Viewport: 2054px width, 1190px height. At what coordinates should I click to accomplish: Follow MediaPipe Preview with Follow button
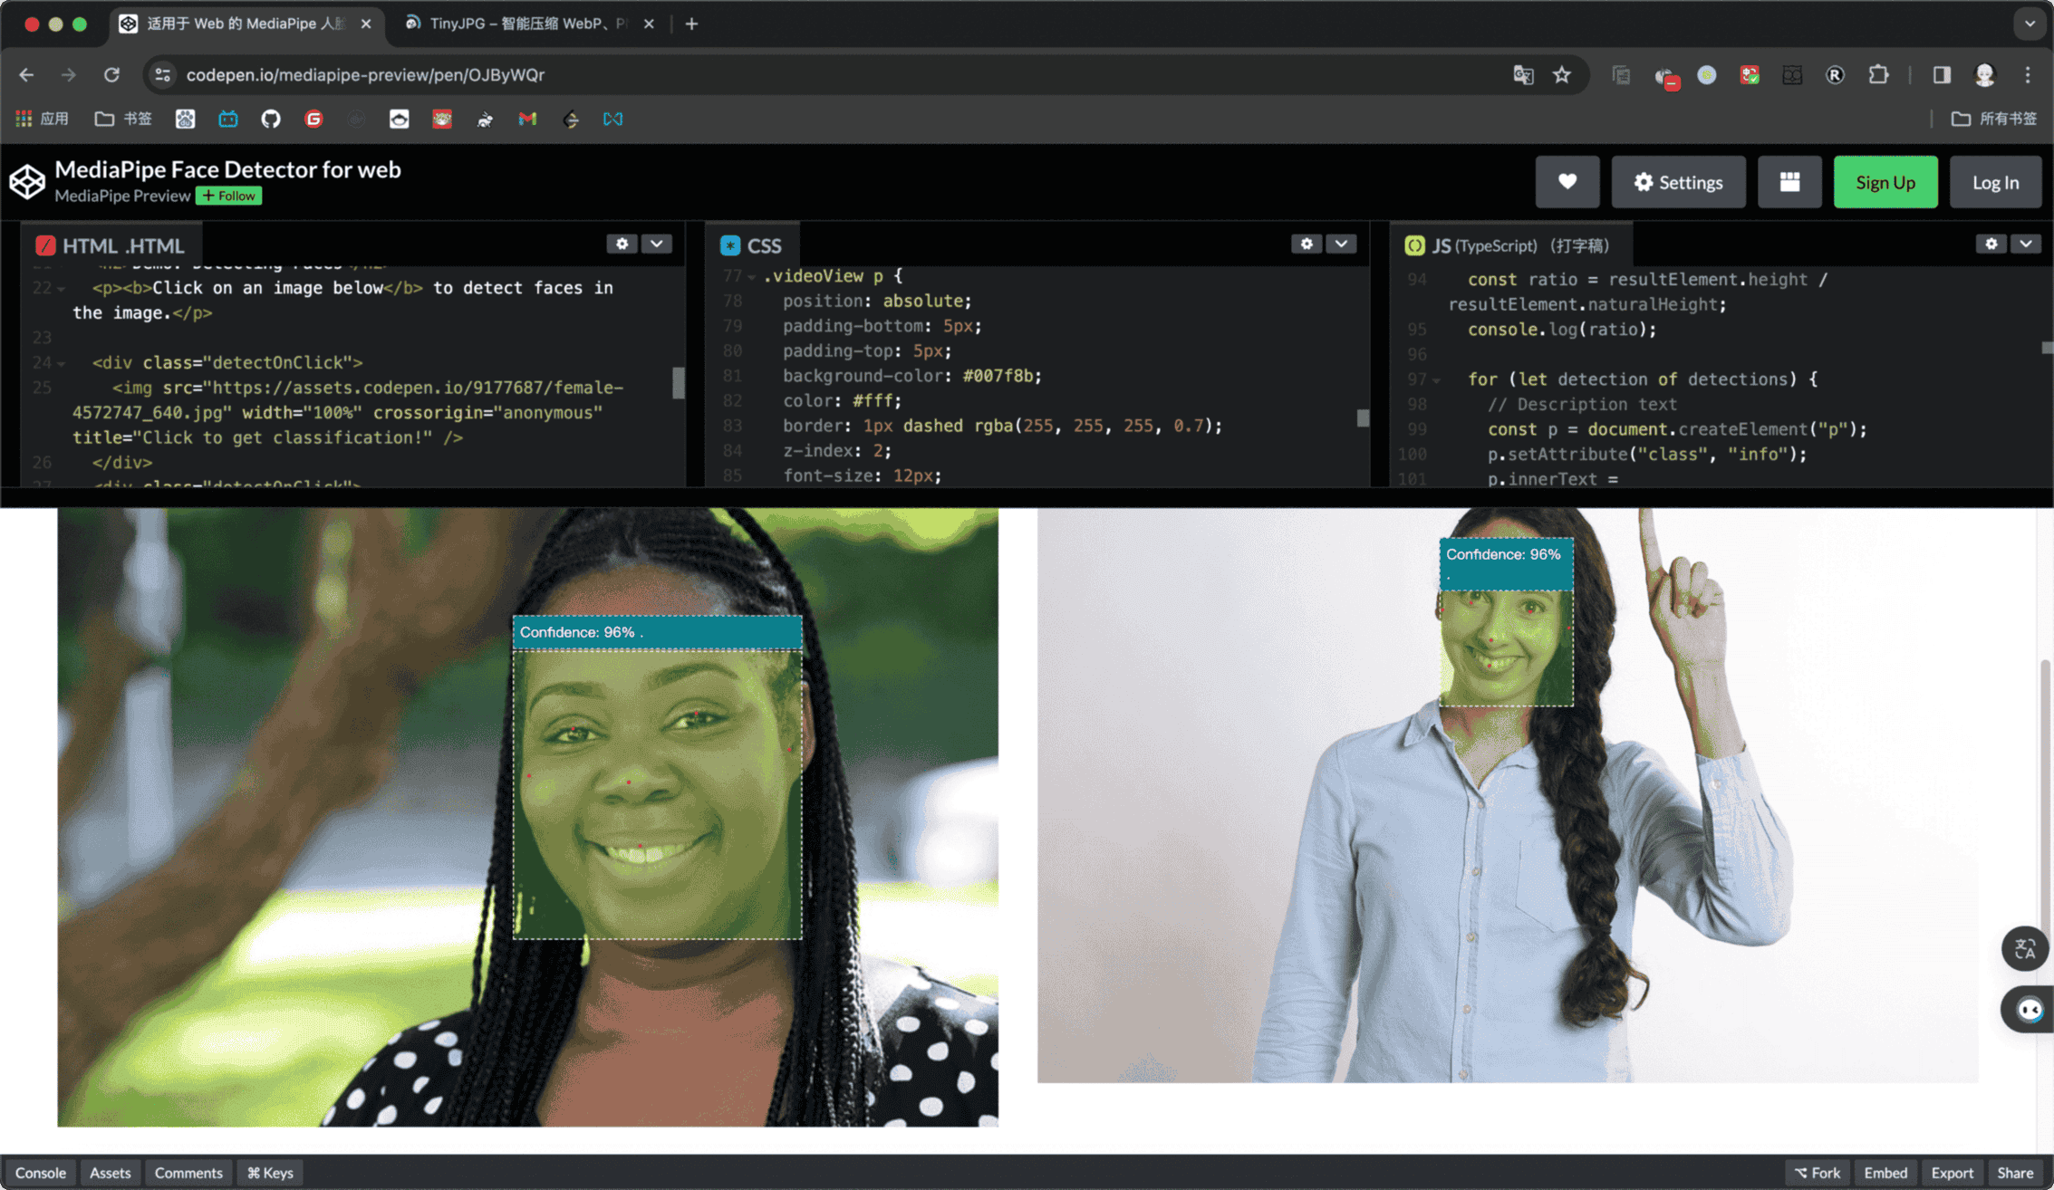(x=229, y=196)
